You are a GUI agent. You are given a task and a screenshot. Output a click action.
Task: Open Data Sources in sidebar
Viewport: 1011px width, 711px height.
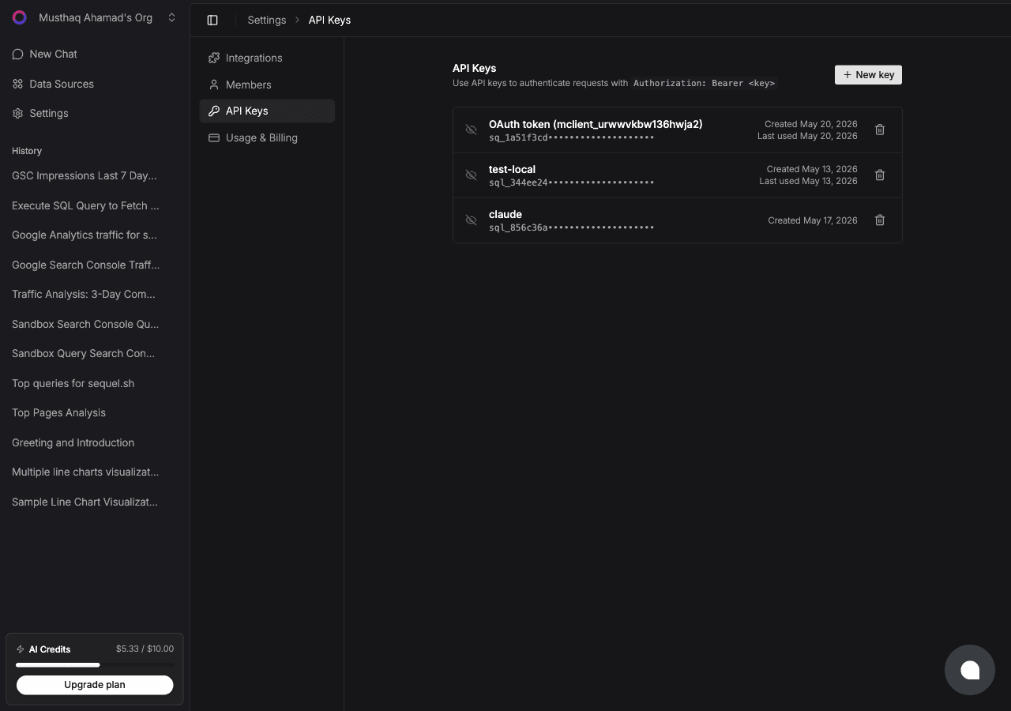click(95, 84)
